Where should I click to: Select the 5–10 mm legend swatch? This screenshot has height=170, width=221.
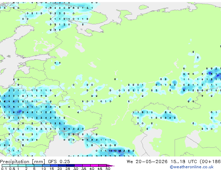tap(38, 165)
